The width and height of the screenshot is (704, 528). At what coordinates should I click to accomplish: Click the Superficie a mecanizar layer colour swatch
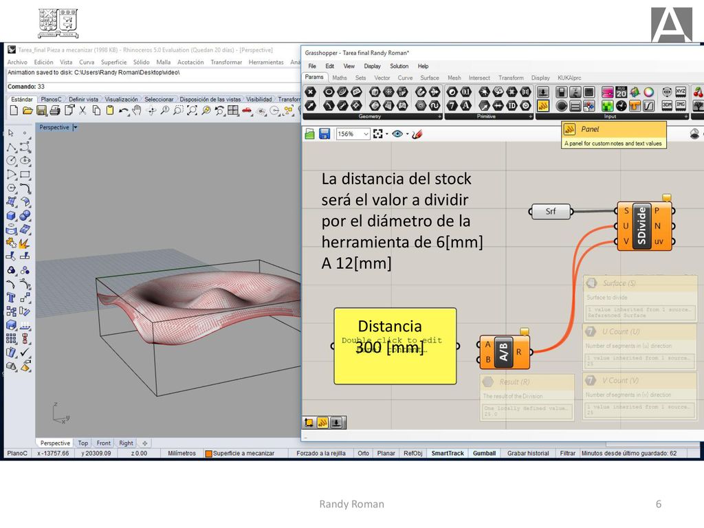point(208,454)
